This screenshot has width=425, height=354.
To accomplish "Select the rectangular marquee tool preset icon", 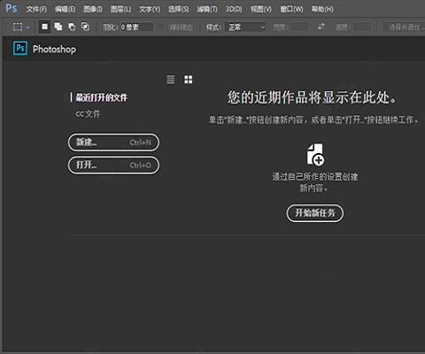I will tap(18, 27).
